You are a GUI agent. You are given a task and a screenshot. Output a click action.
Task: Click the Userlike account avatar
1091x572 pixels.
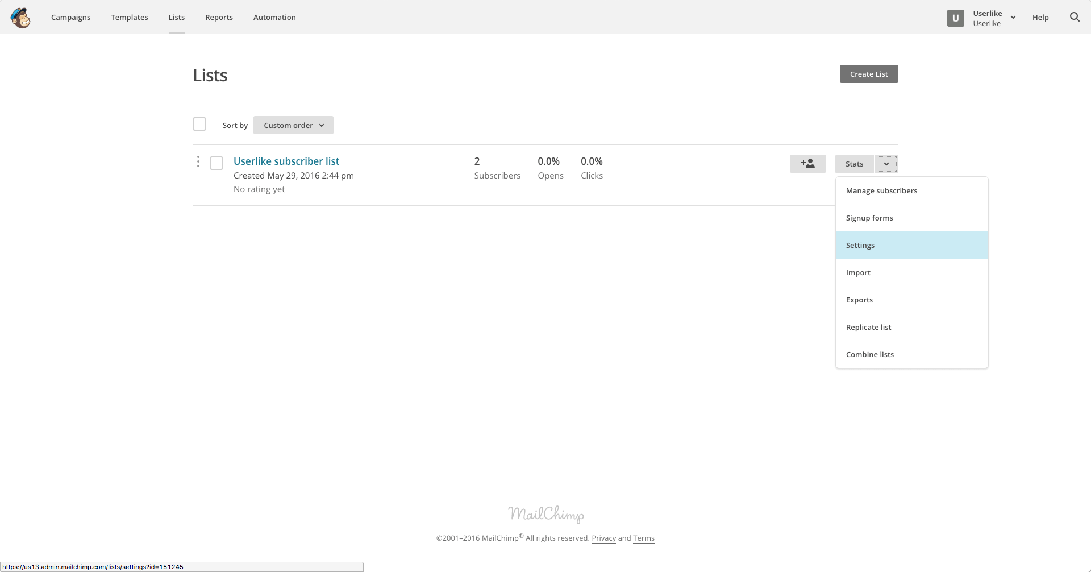[x=955, y=18]
